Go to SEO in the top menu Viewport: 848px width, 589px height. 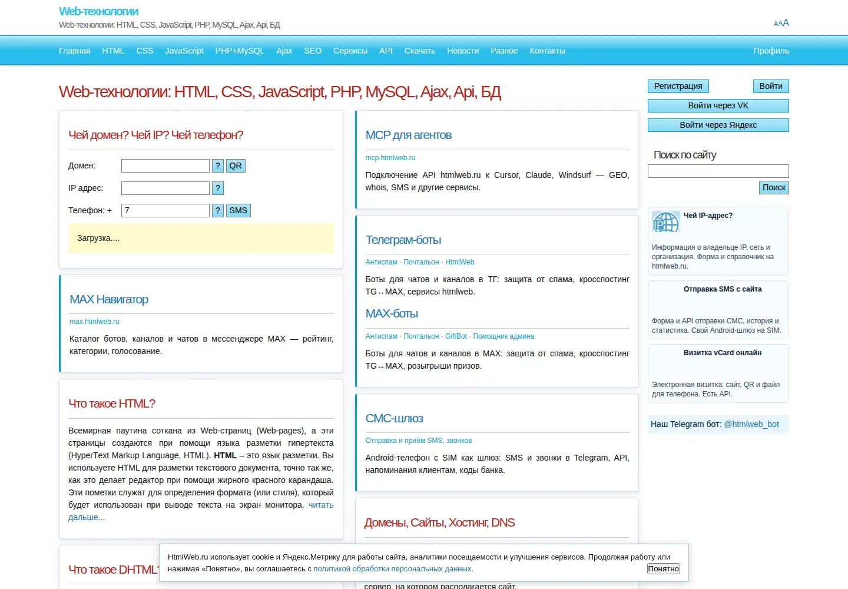click(313, 51)
